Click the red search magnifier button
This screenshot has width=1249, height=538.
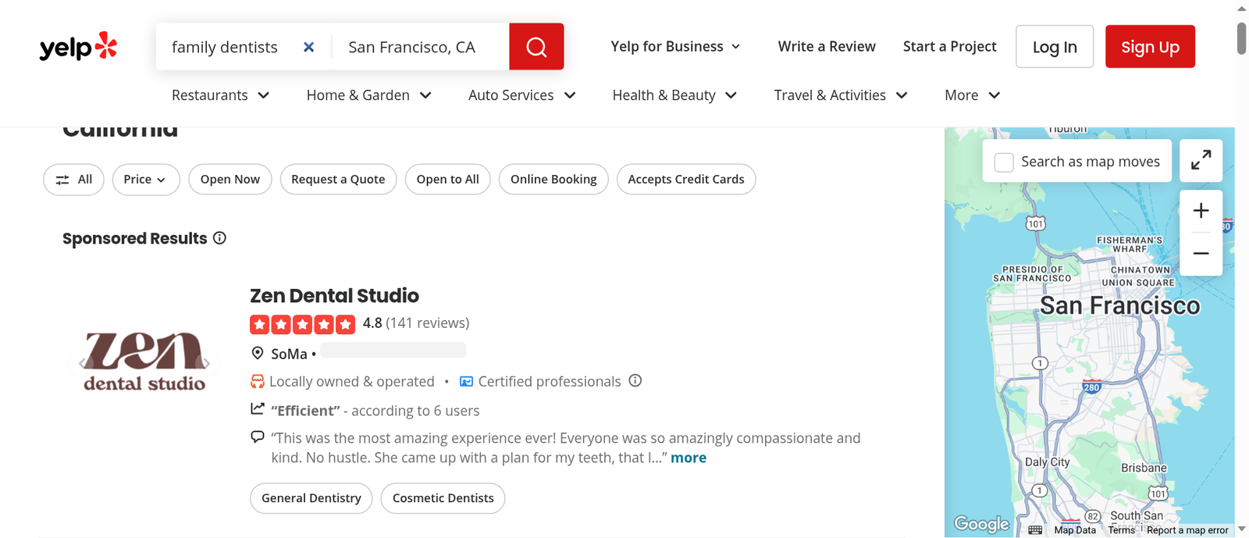(x=536, y=47)
